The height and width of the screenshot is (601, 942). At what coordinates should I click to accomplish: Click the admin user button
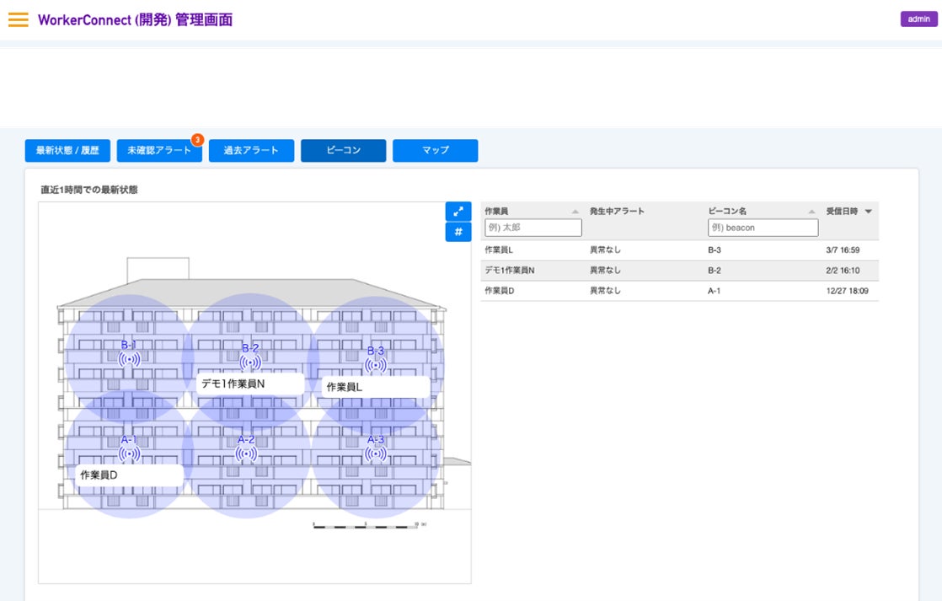pyautogui.click(x=918, y=19)
